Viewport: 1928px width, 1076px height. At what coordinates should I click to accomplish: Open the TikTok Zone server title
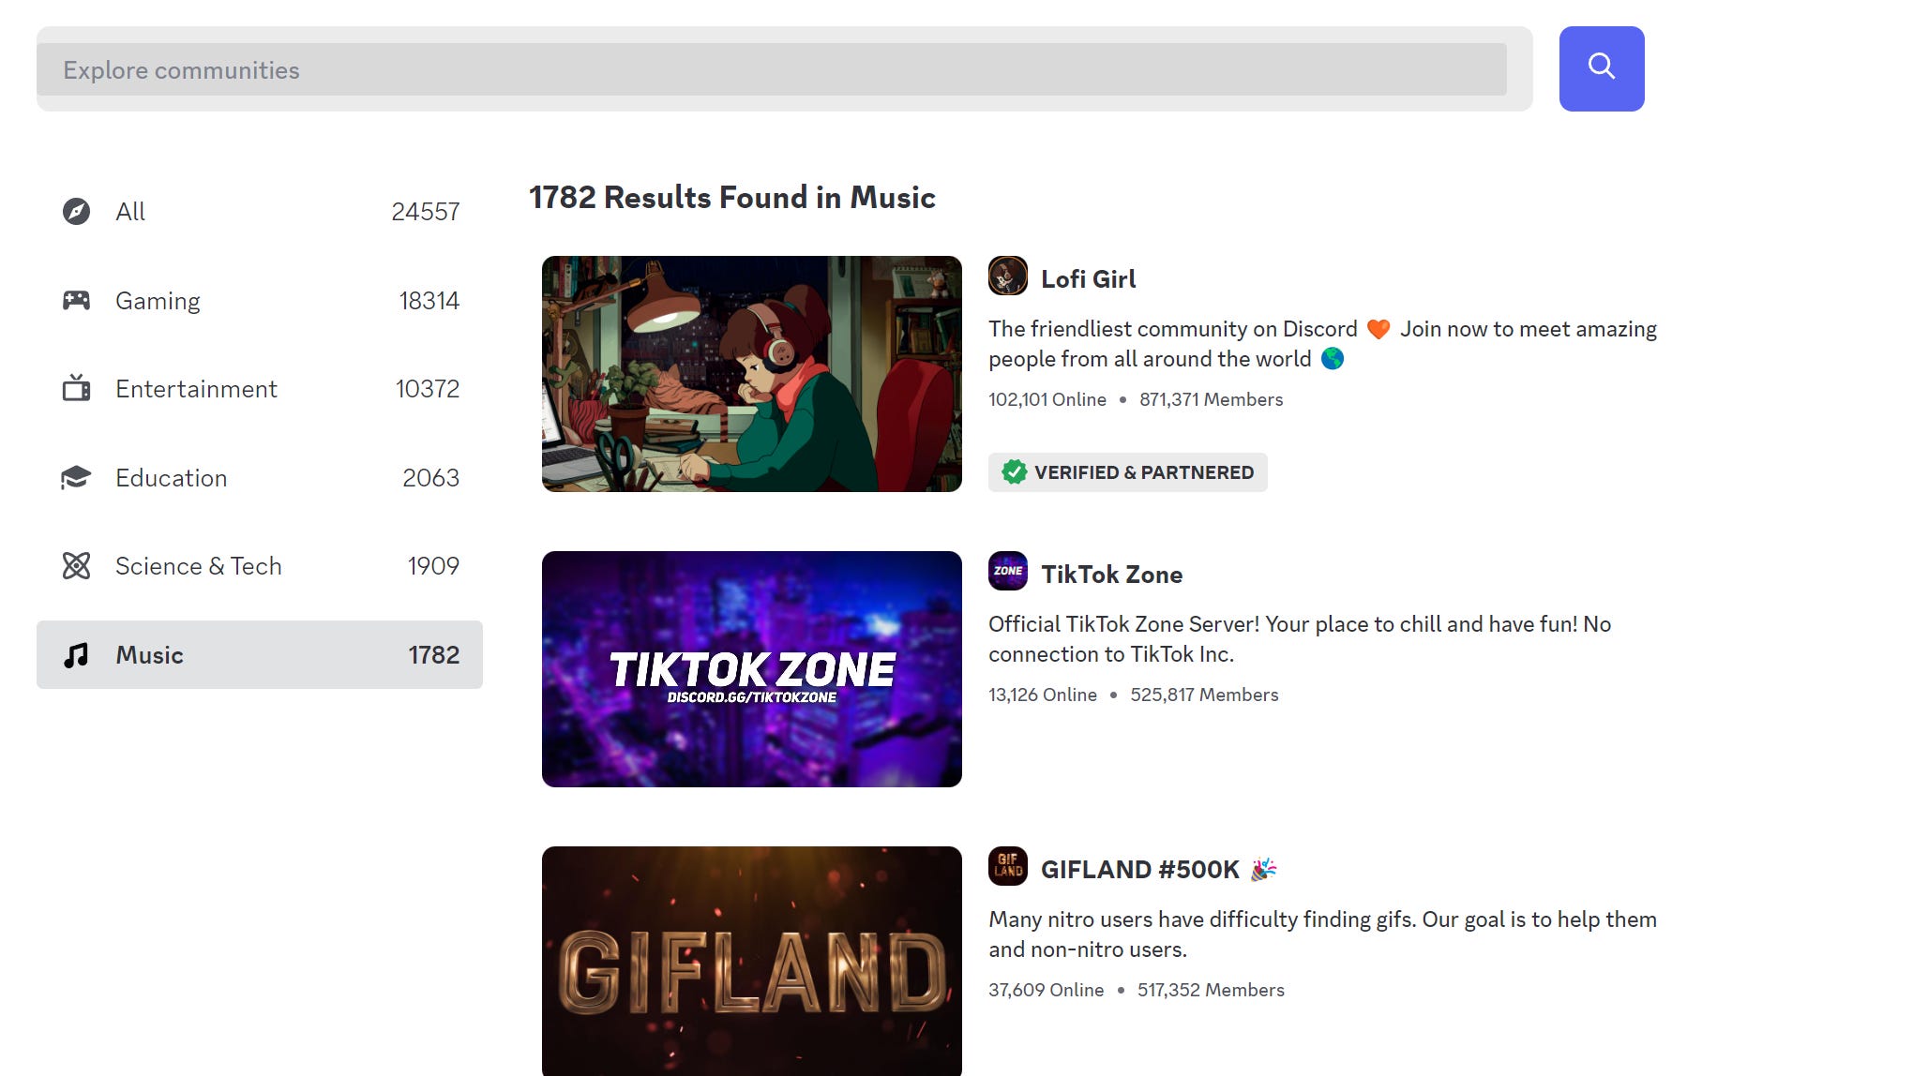(1111, 575)
